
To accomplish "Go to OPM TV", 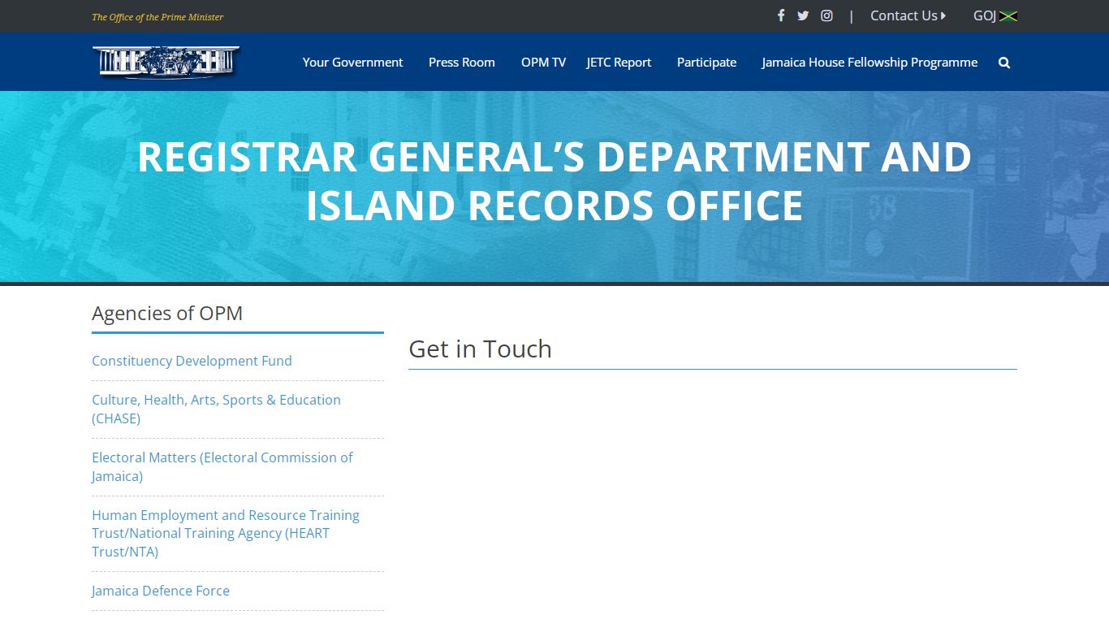I will [x=543, y=63].
